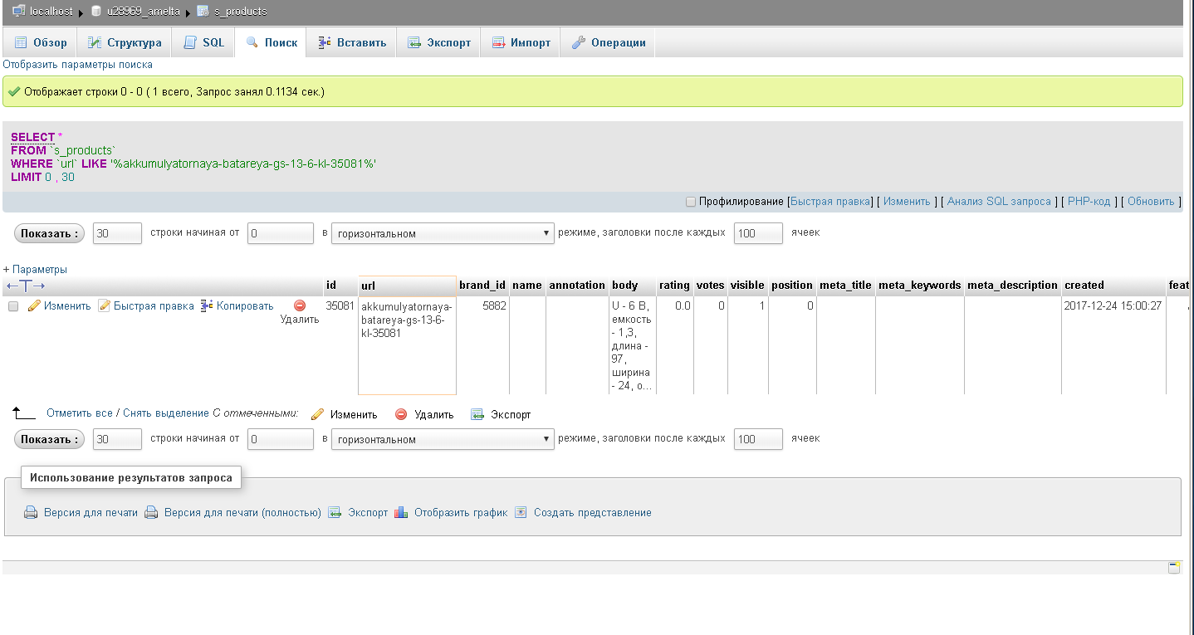Image resolution: width=1194 pixels, height=635 pixels.
Task: Sort by the body column header
Action: pyautogui.click(x=625, y=285)
